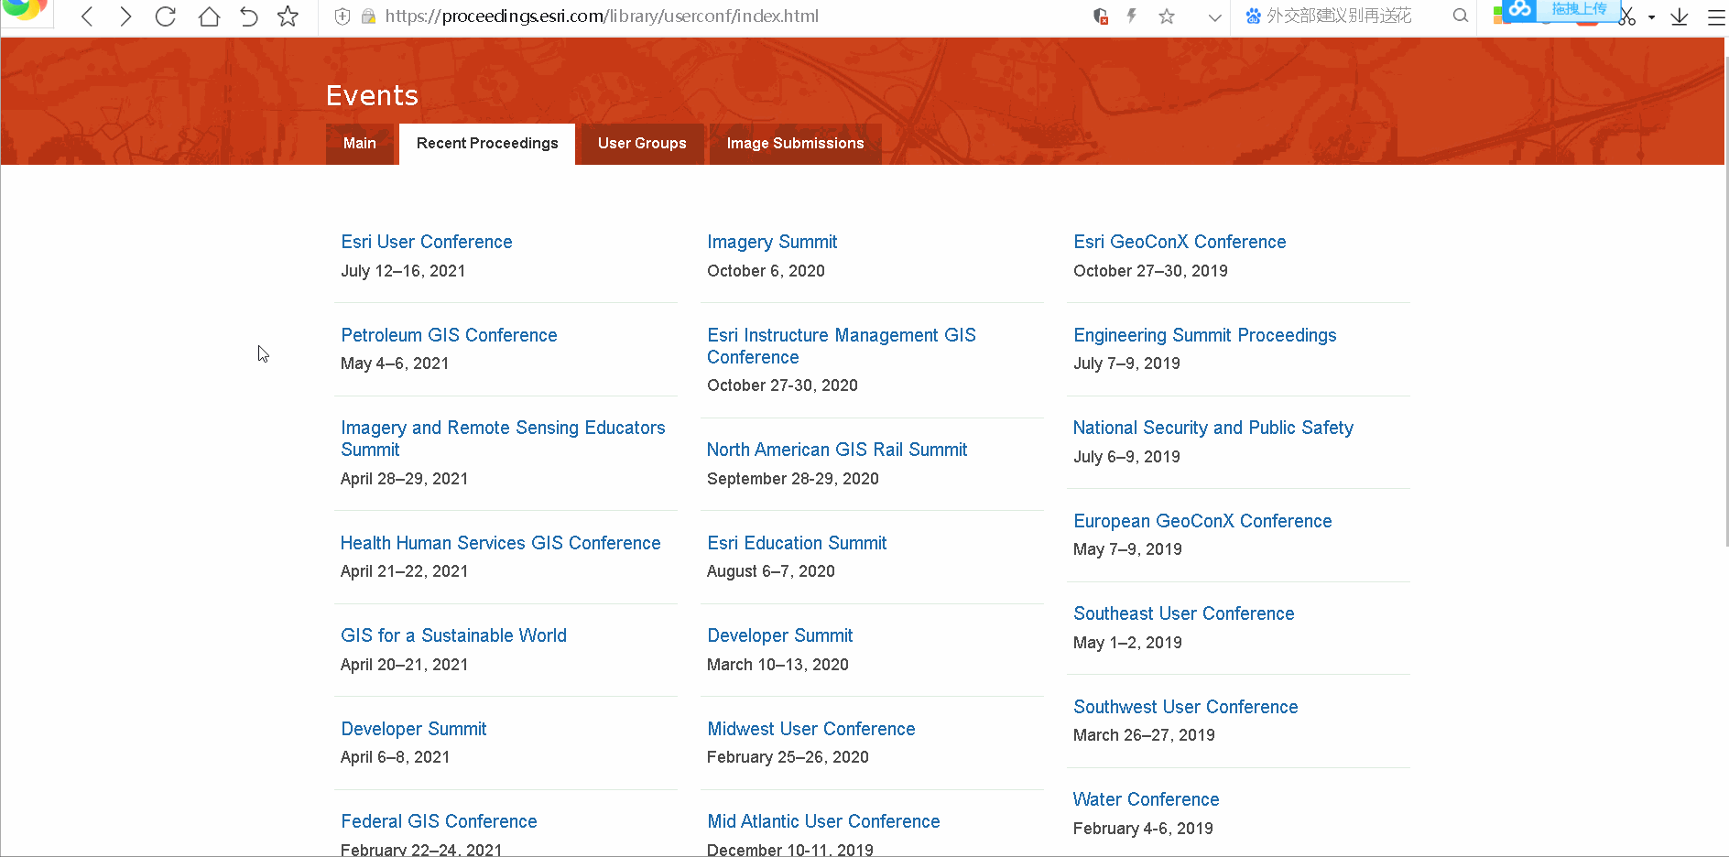The image size is (1729, 857).
Task: Open the browser hamburger menu
Action: tap(1716, 16)
